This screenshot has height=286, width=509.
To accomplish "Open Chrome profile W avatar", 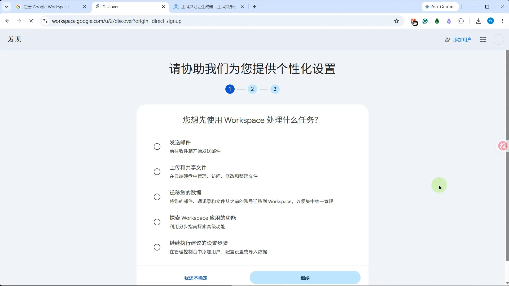I will pyautogui.click(x=491, y=21).
